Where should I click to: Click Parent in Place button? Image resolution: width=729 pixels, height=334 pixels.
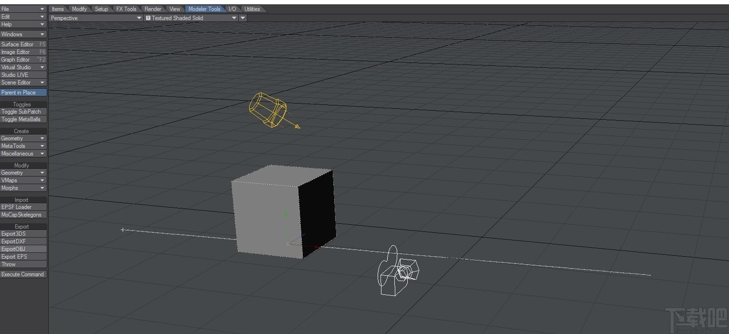(23, 92)
